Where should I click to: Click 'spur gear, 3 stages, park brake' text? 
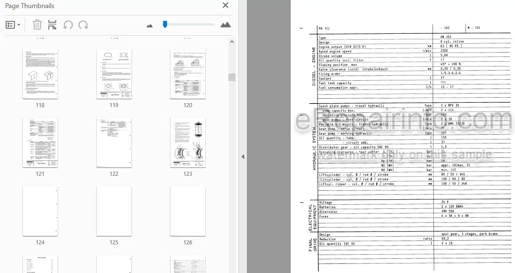tap(470, 234)
